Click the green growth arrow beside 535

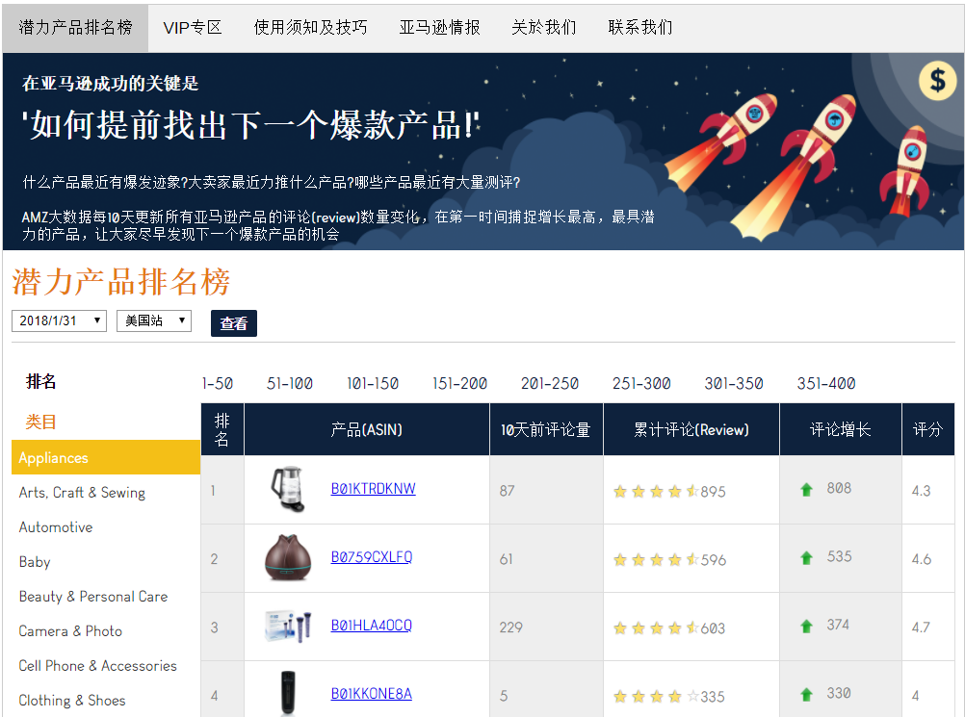pyautogui.click(x=807, y=557)
